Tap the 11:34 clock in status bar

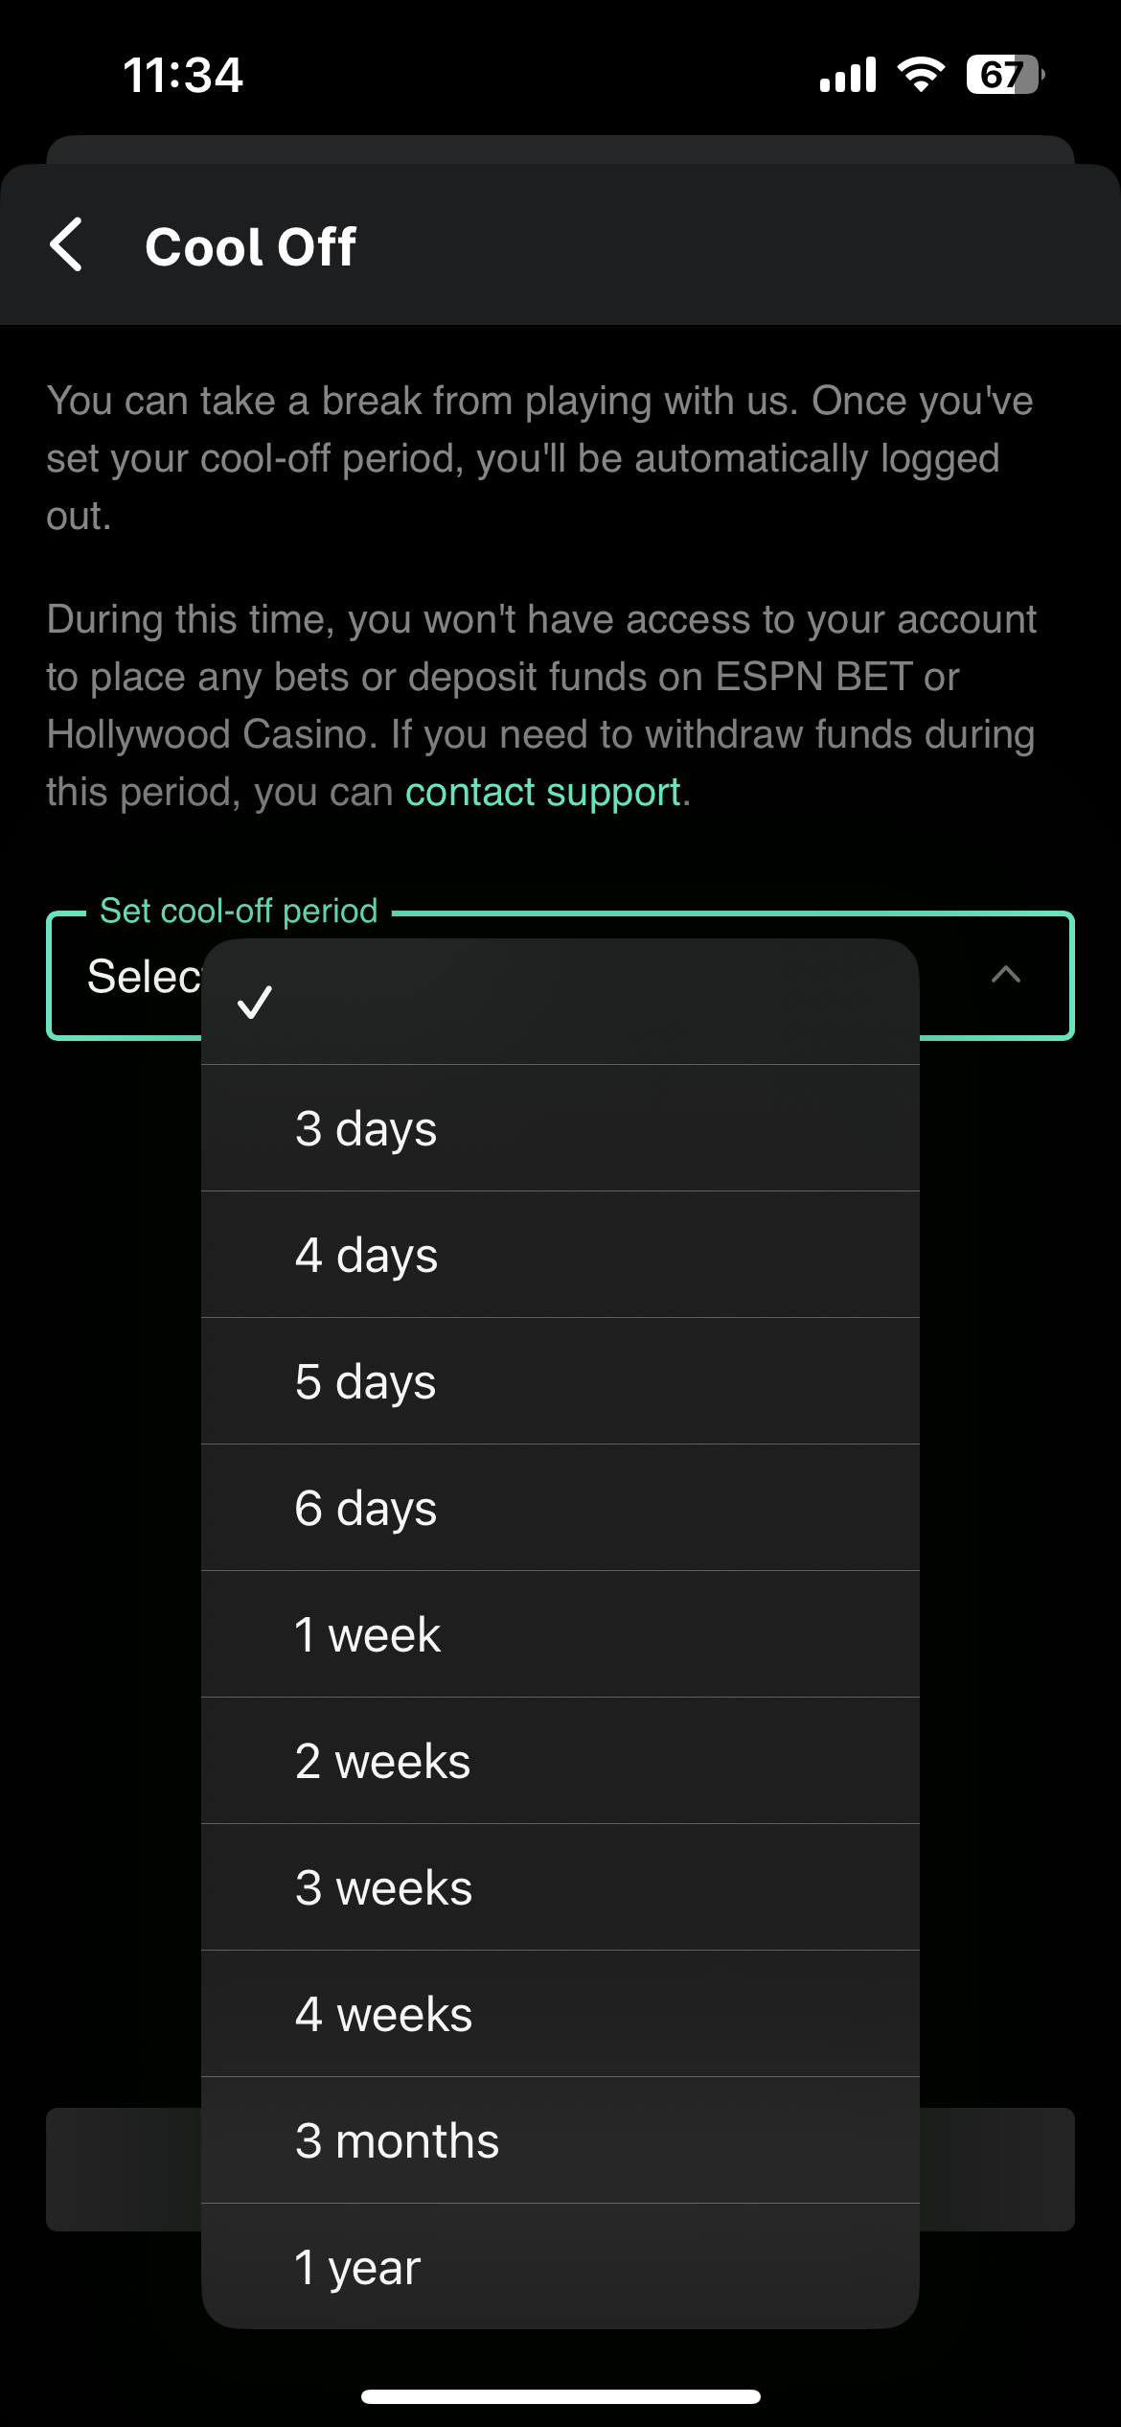pos(183,75)
